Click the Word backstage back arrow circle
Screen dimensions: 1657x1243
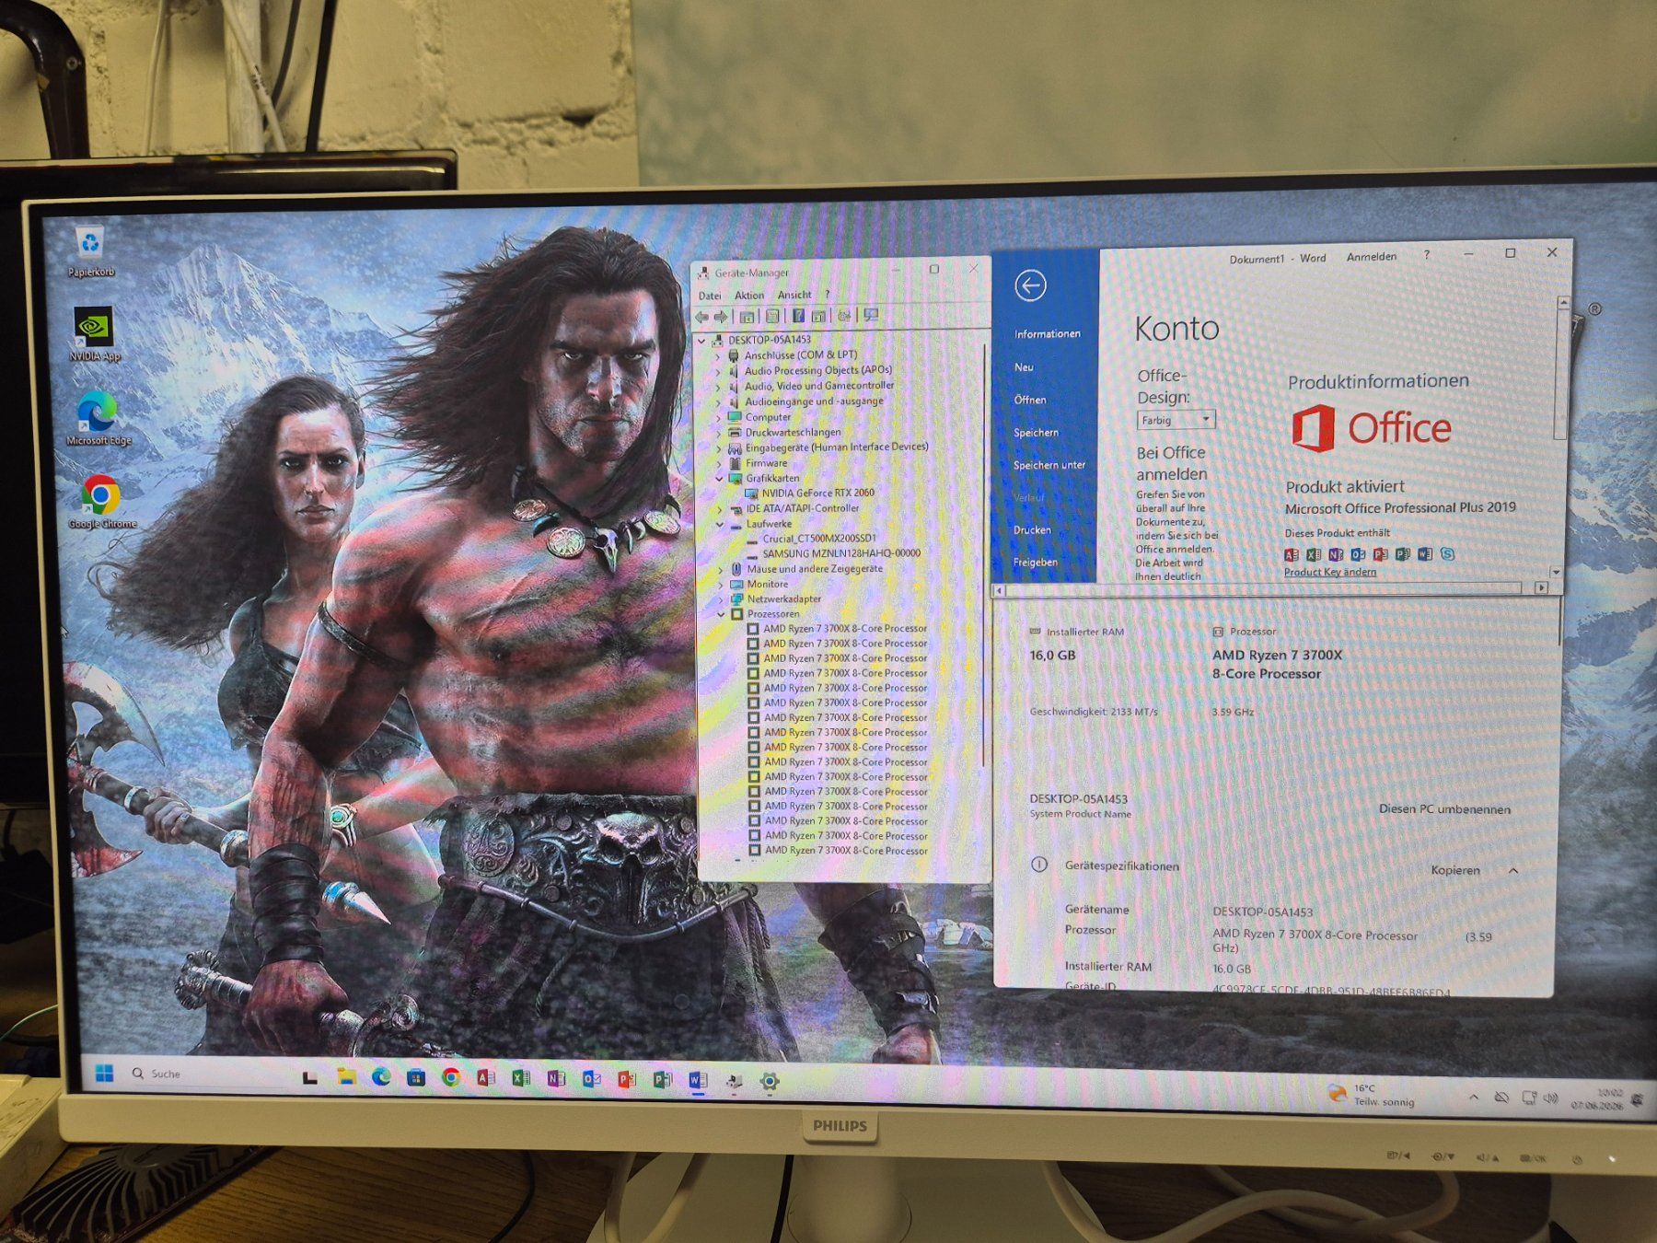tap(1030, 285)
